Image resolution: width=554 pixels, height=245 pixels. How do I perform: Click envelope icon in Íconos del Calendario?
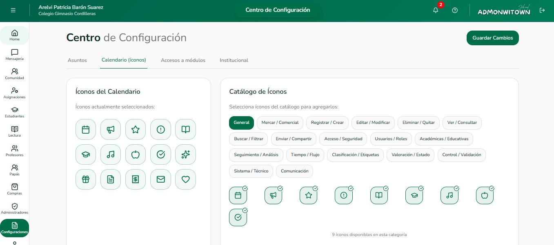160,179
